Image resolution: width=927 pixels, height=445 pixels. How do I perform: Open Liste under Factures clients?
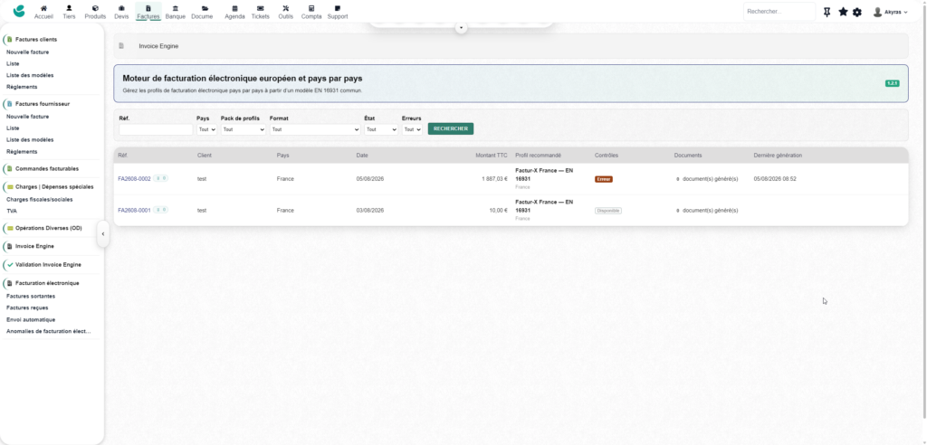coord(13,63)
